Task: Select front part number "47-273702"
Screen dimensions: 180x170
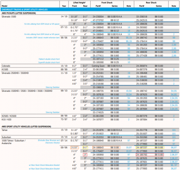Action: pos(98,20)
